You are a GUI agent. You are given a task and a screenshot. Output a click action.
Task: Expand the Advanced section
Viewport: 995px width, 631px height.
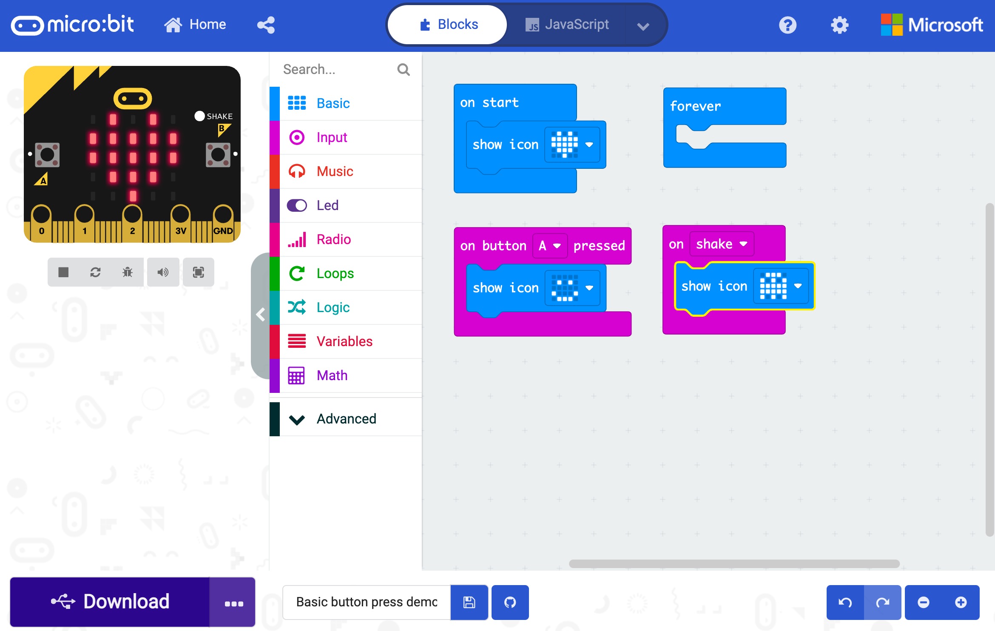(346, 418)
